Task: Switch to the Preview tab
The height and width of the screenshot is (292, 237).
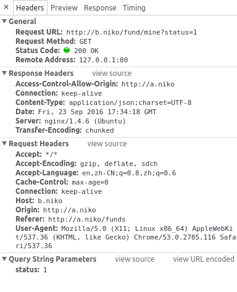Action: point(64,8)
